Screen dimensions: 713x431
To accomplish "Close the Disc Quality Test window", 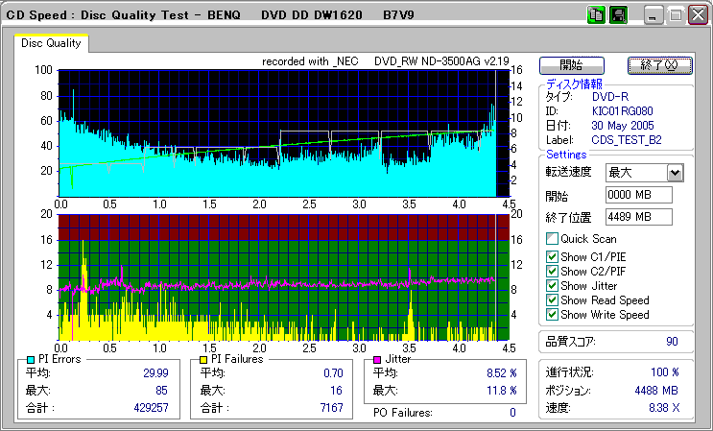I will coord(698,15).
